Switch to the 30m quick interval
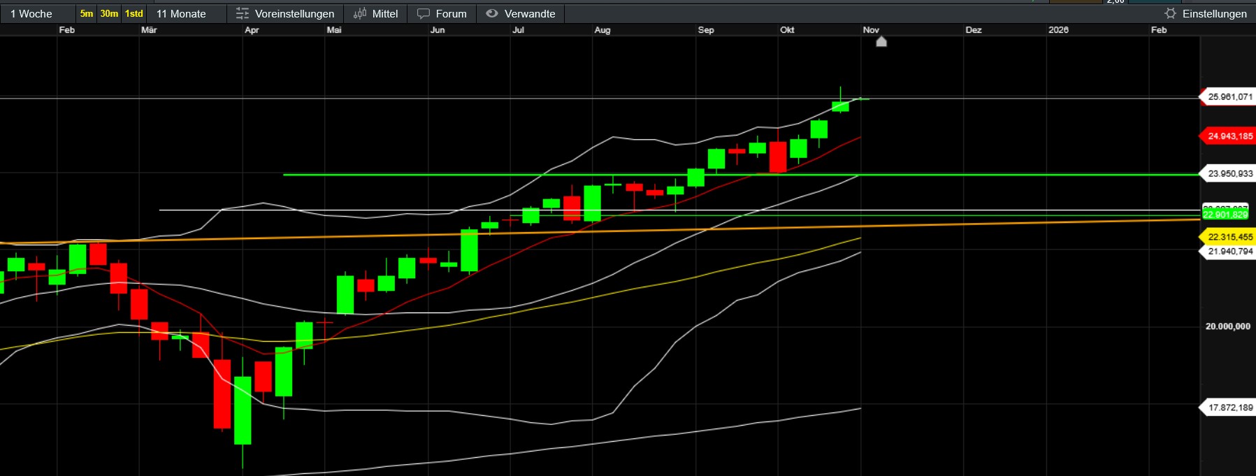1256x476 pixels. 109,14
